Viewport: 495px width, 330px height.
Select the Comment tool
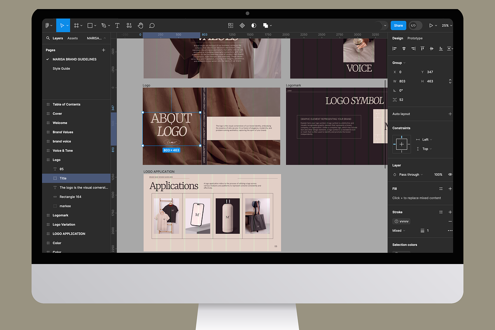point(152,26)
